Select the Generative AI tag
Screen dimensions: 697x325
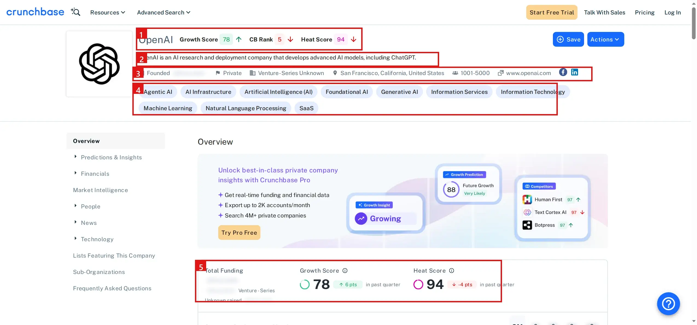pos(399,92)
